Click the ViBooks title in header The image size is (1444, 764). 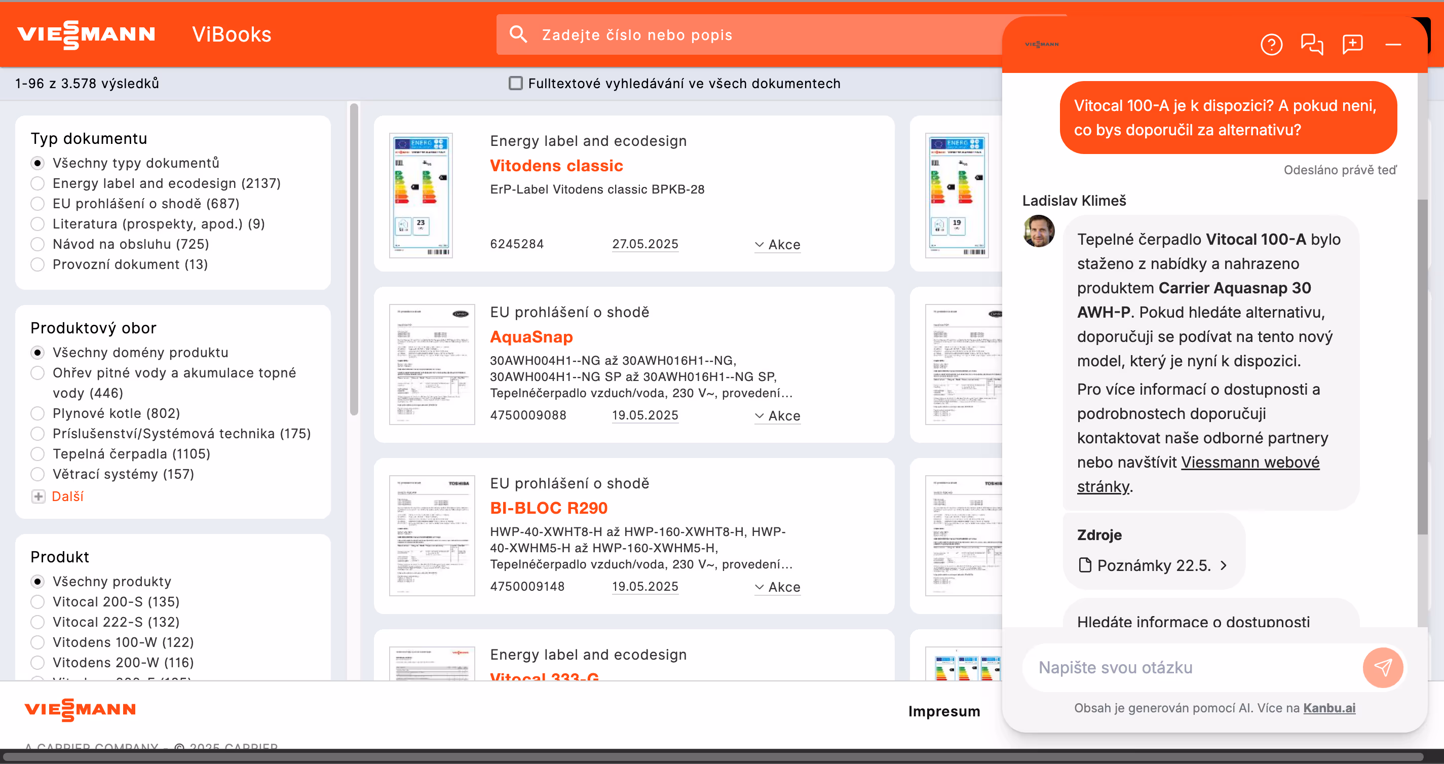(x=232, y=34)
